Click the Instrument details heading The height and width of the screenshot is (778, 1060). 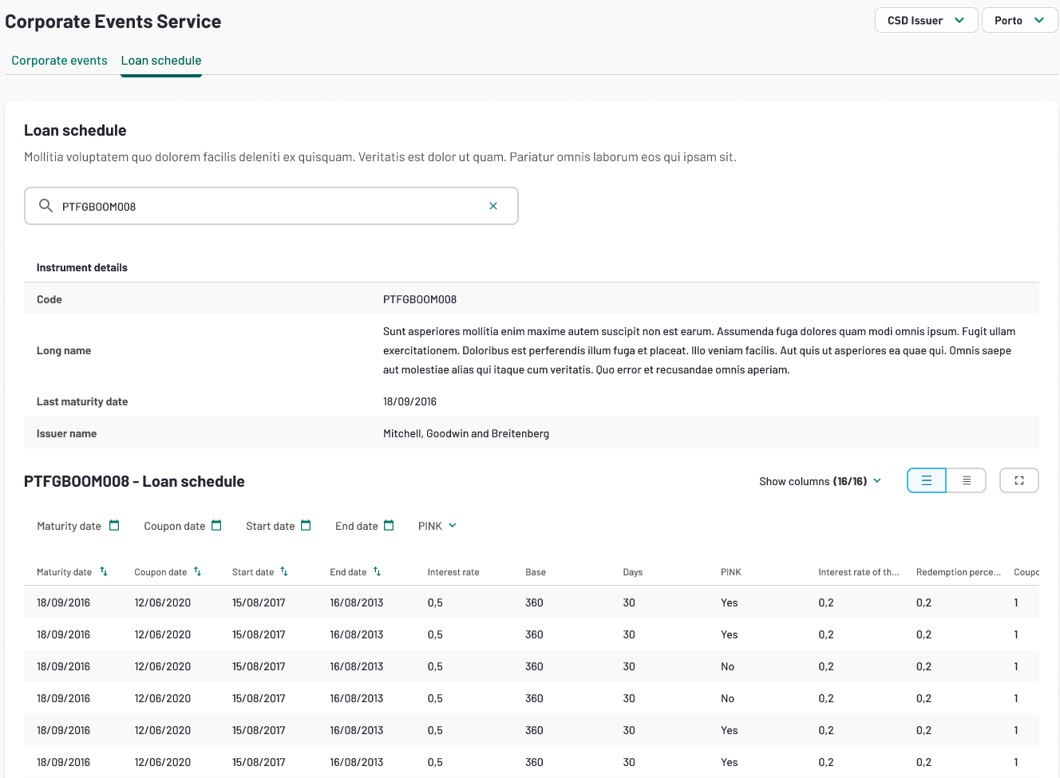pos(82,267)
